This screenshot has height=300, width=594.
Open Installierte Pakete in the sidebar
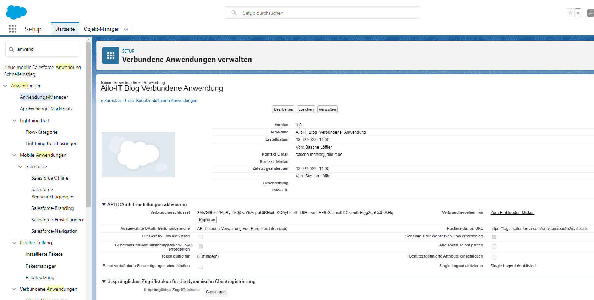44,254
